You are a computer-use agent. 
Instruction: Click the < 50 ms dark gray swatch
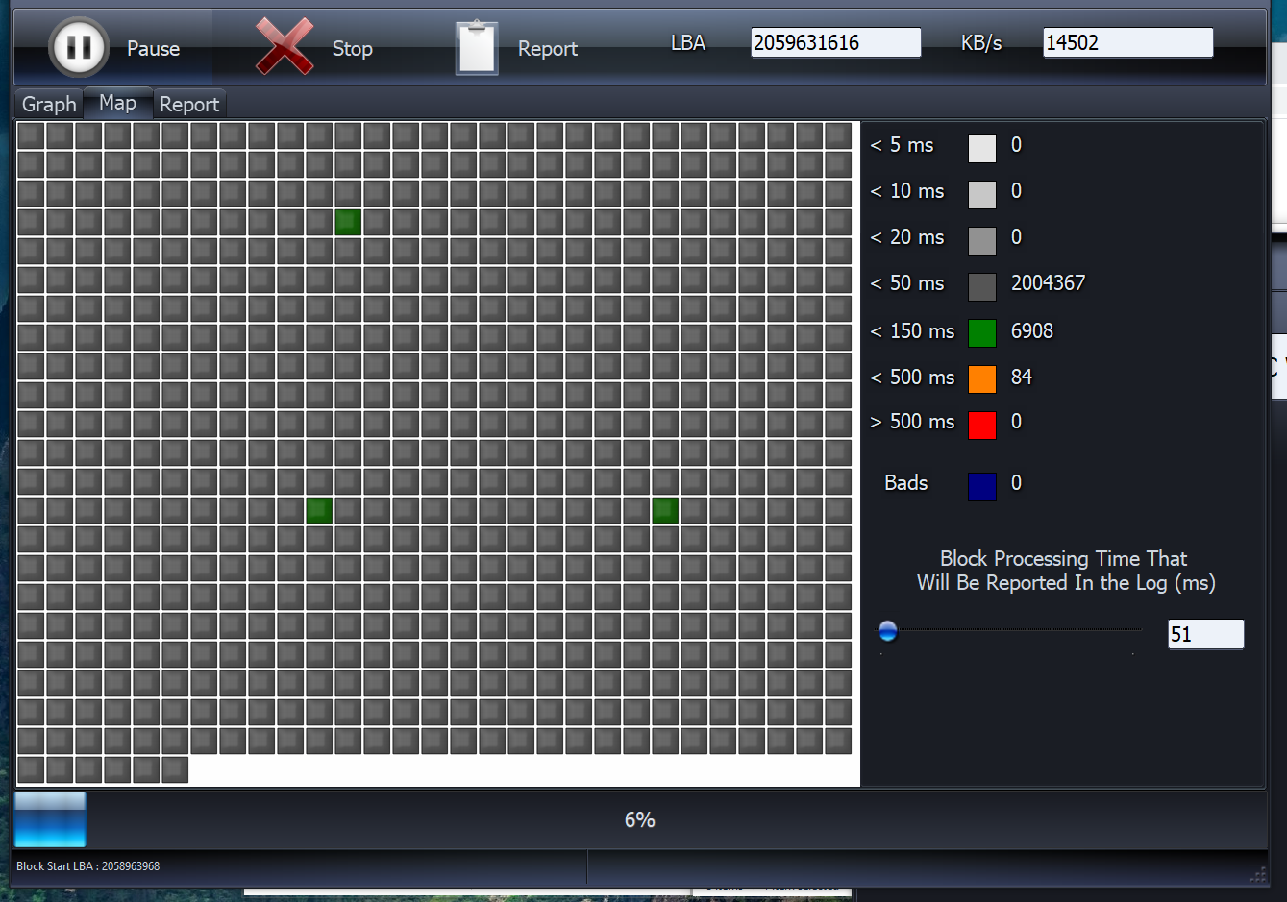tap(981, 286)
